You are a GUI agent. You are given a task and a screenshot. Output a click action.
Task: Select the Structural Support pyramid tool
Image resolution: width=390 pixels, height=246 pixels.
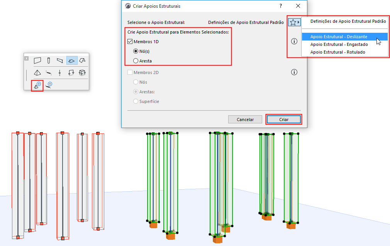pyautogui.click(x=37, y=72)
